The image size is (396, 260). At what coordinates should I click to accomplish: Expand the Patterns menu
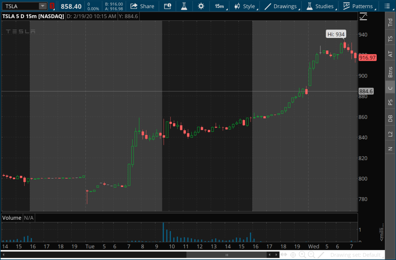359,6
